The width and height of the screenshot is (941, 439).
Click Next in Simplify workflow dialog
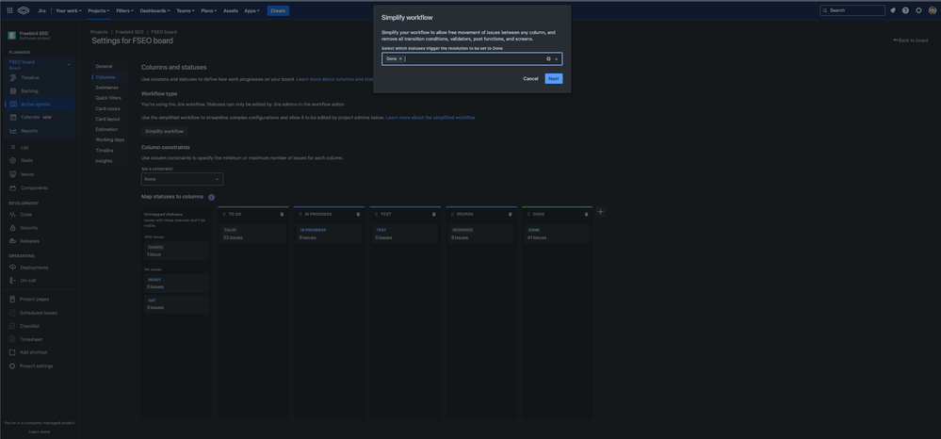click(x=554, y=79)
